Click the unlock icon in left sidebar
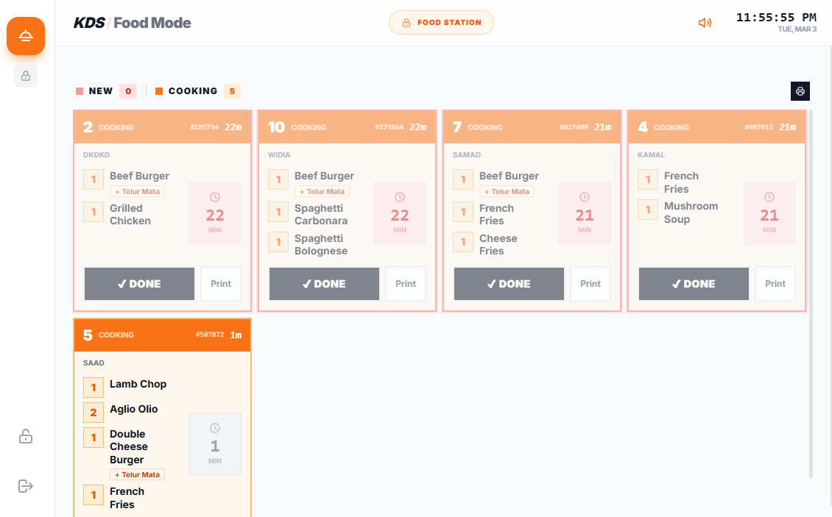 (26, 436)
